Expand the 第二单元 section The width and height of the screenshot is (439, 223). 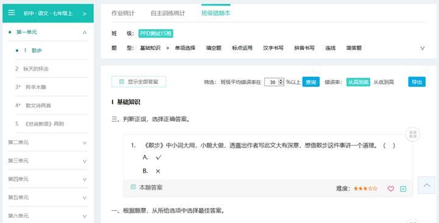pos(85,143)
